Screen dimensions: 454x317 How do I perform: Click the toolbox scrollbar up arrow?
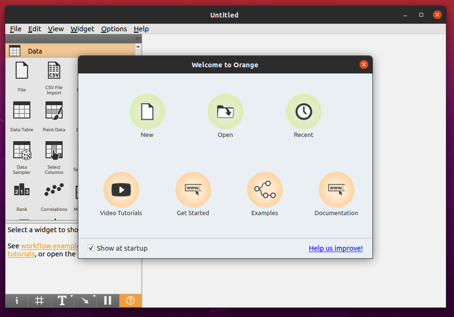click(138, 46)
